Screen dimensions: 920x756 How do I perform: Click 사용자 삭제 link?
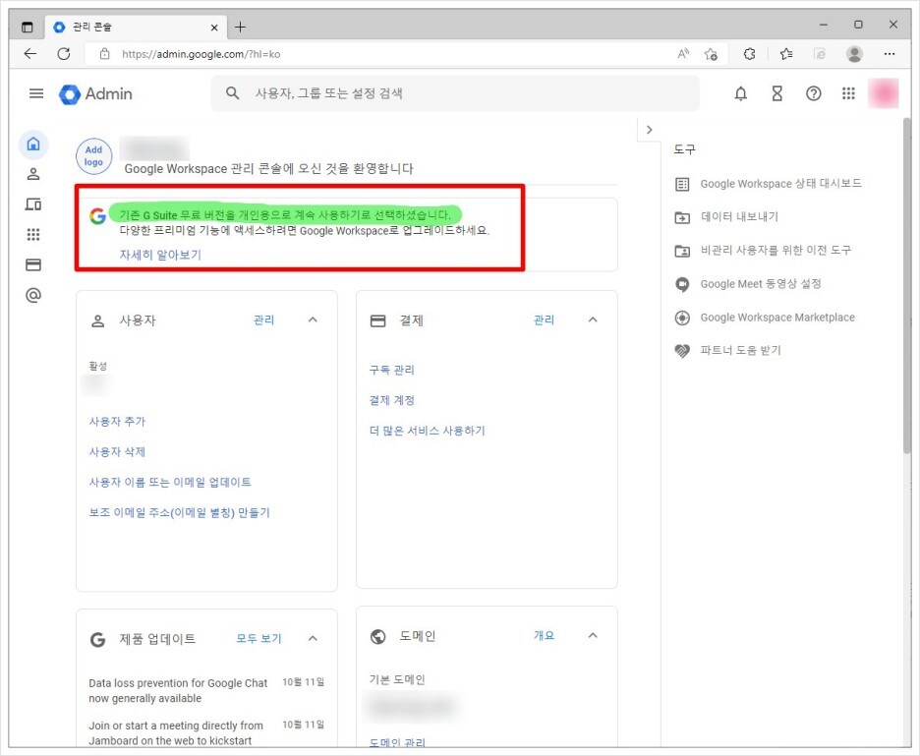117,452
